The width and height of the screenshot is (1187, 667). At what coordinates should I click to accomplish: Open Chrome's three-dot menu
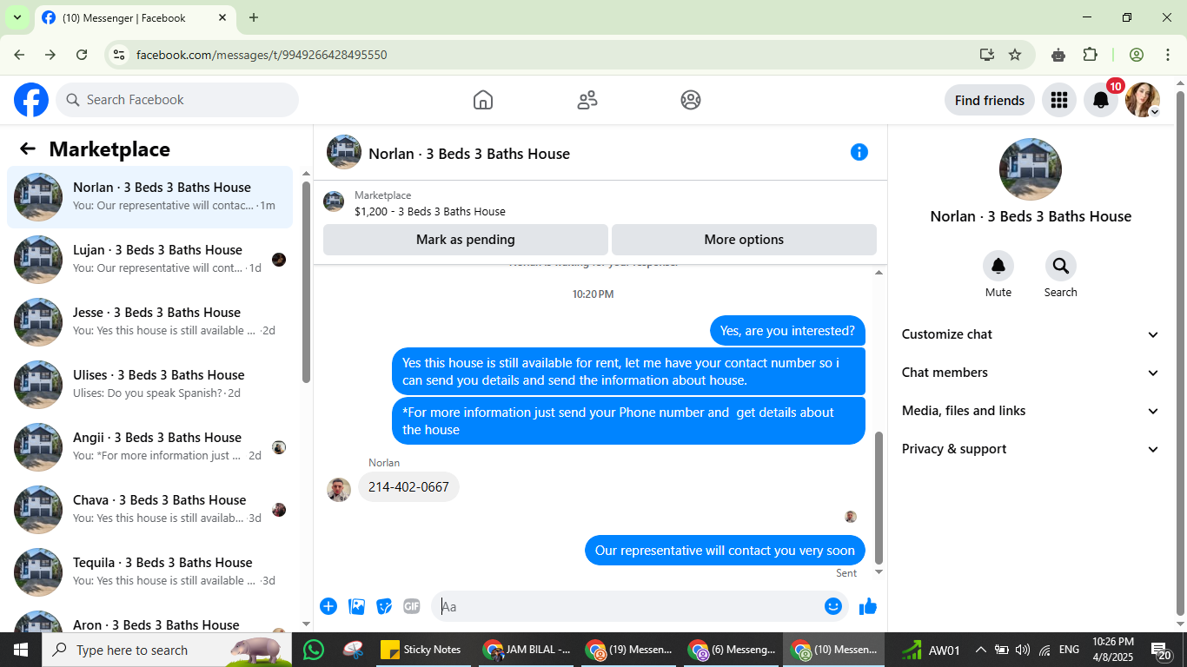click(x=1167, y=55)
